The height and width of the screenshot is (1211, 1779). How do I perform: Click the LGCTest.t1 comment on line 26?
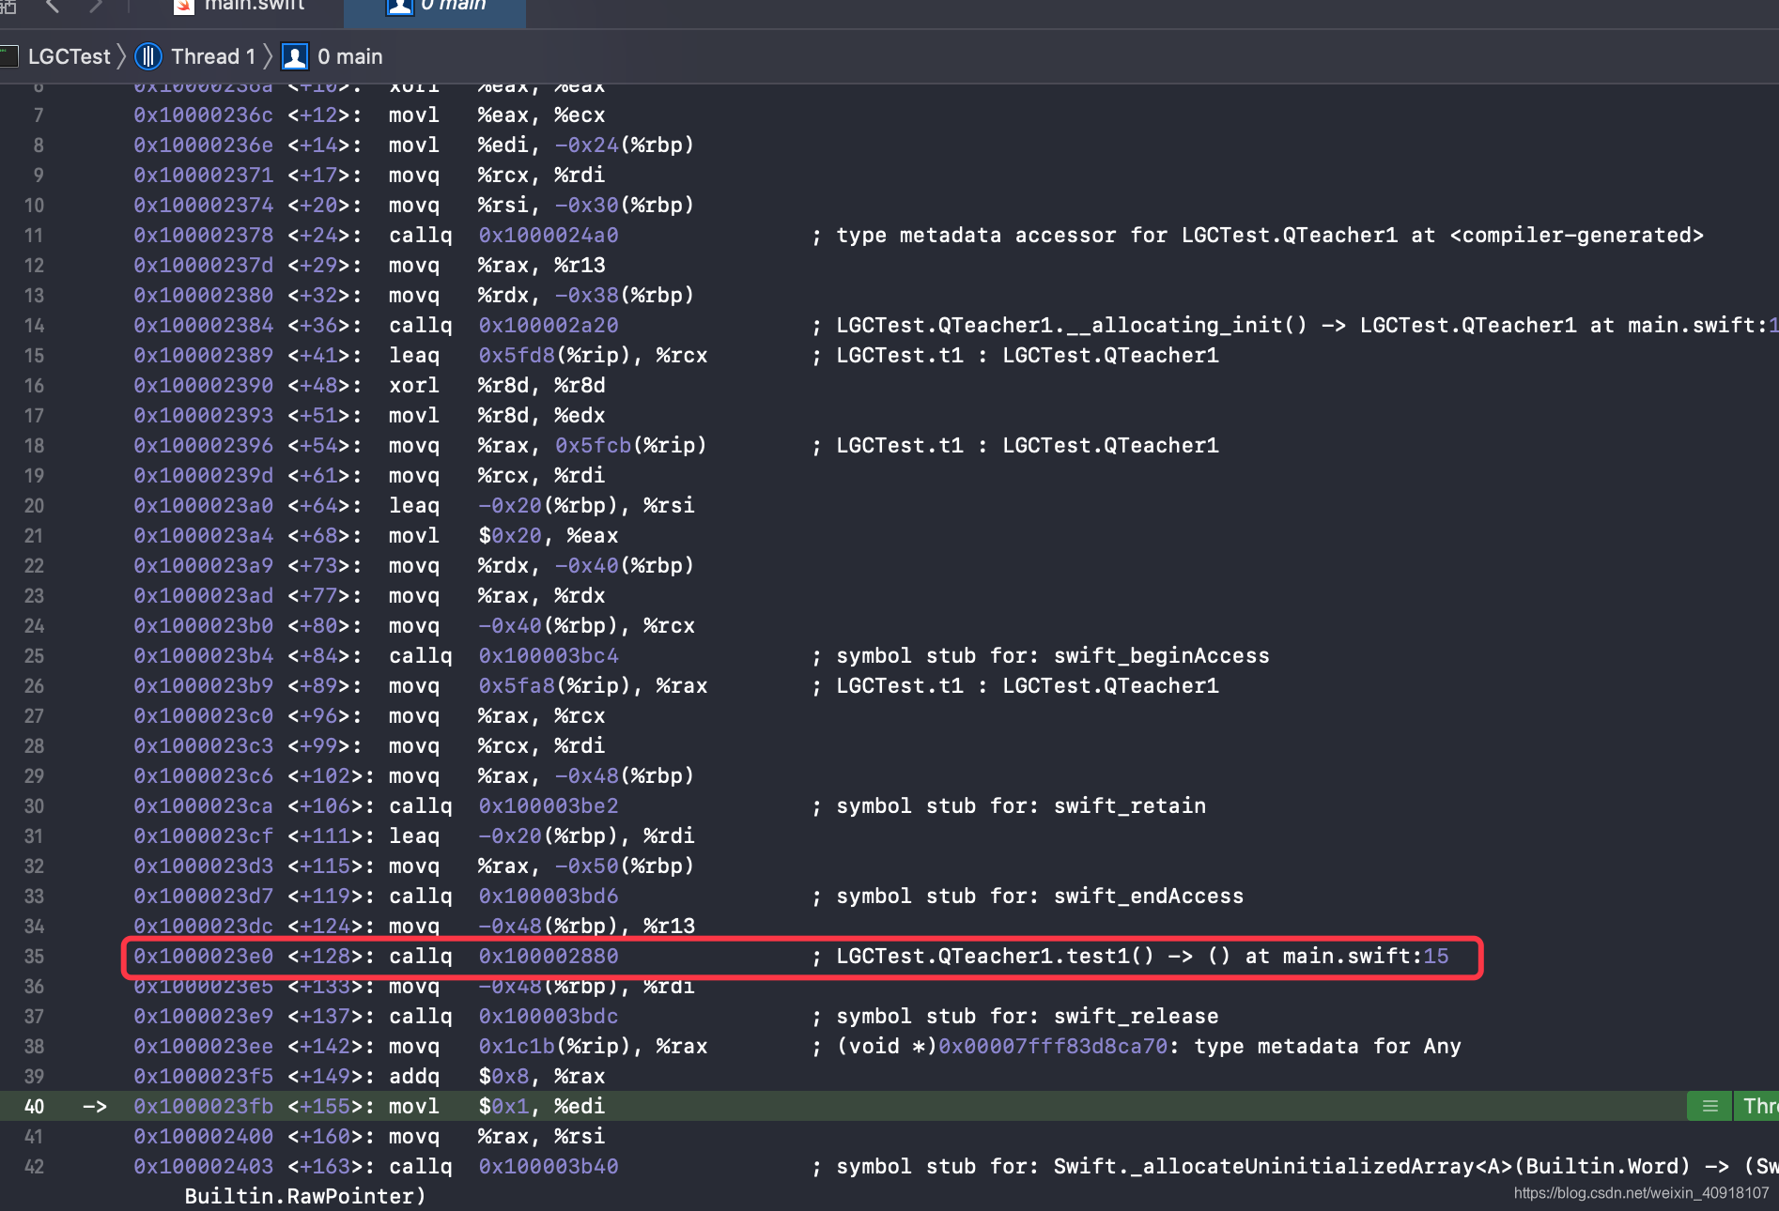click(1028, 686)
